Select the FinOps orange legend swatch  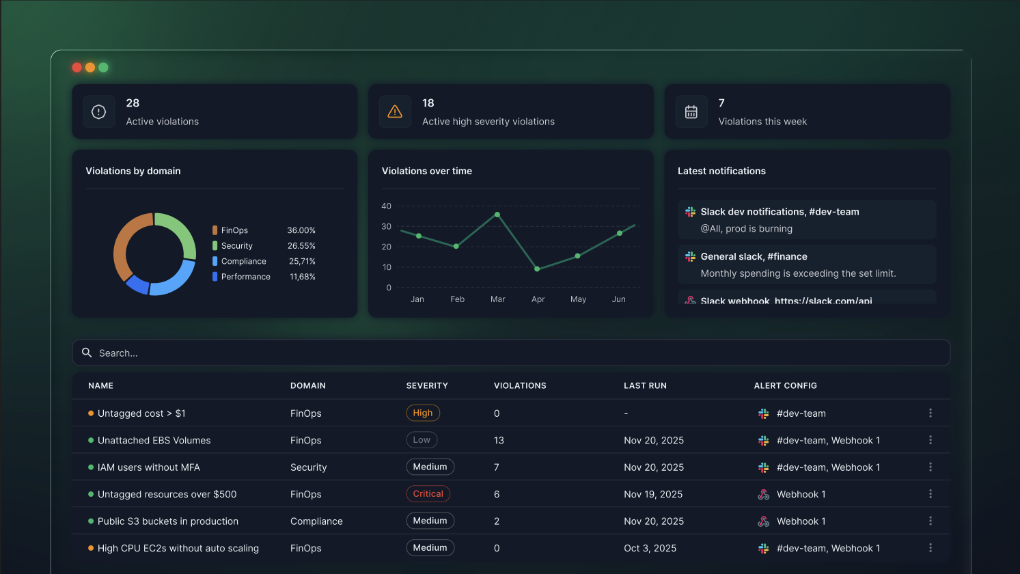pyautogui.click(x=215, y=230)
